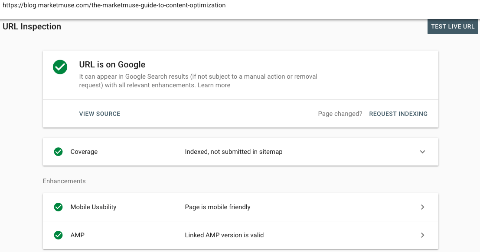
Task: Click the green check icon next to Coverage
Action: (58, 152)
